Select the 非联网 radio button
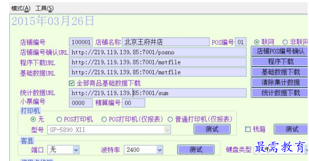Viewport: 309px width, 161px height. point(285,42)
